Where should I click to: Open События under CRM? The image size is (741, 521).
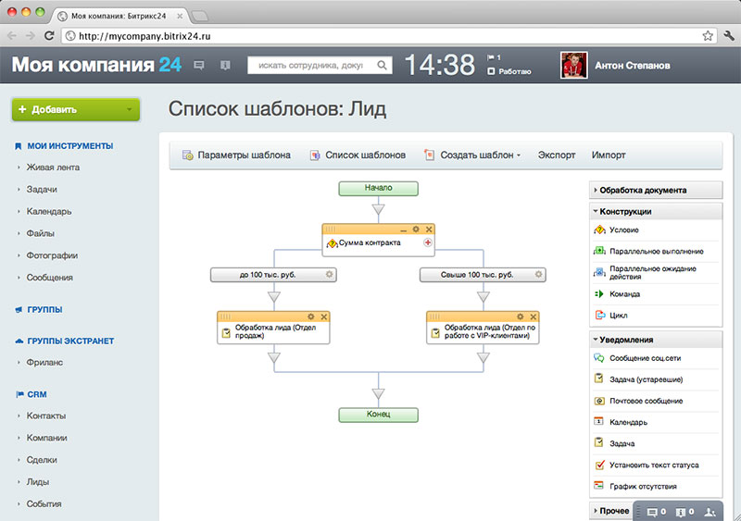point(44,504)
